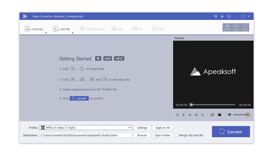Click the Getting Started heading
273x152 pixels.
75,59
